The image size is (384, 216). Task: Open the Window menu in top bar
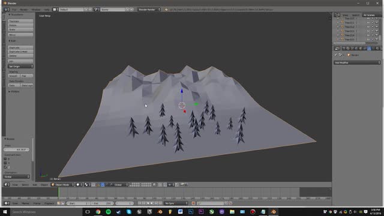coord(36,10)
